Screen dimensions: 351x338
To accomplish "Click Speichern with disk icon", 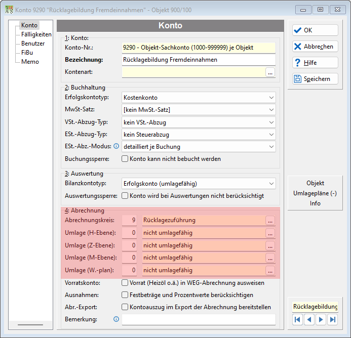I will tap(315, 79).
